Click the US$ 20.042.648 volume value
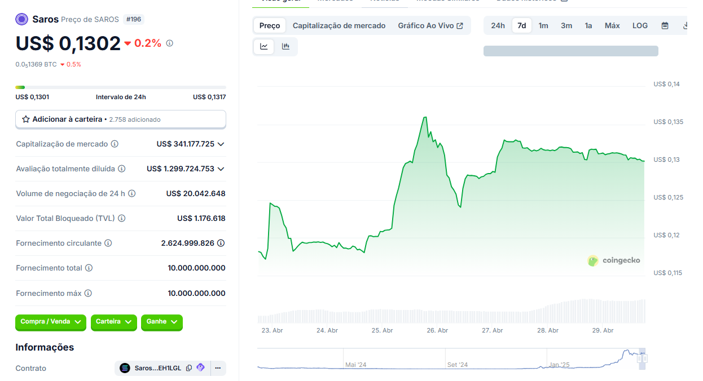 (196, 193)
